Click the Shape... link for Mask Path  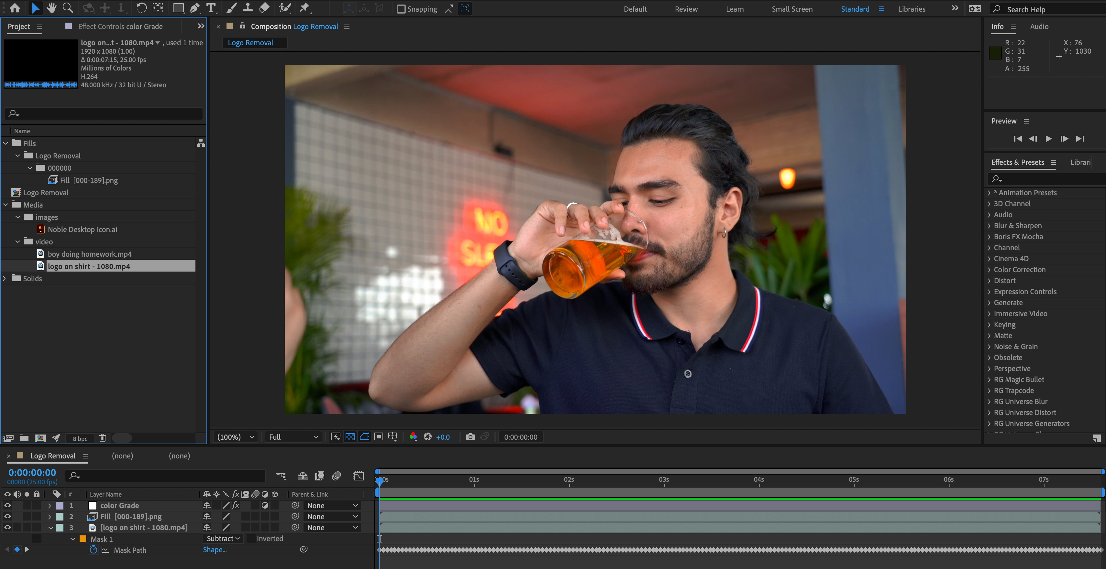pos(215,550)
